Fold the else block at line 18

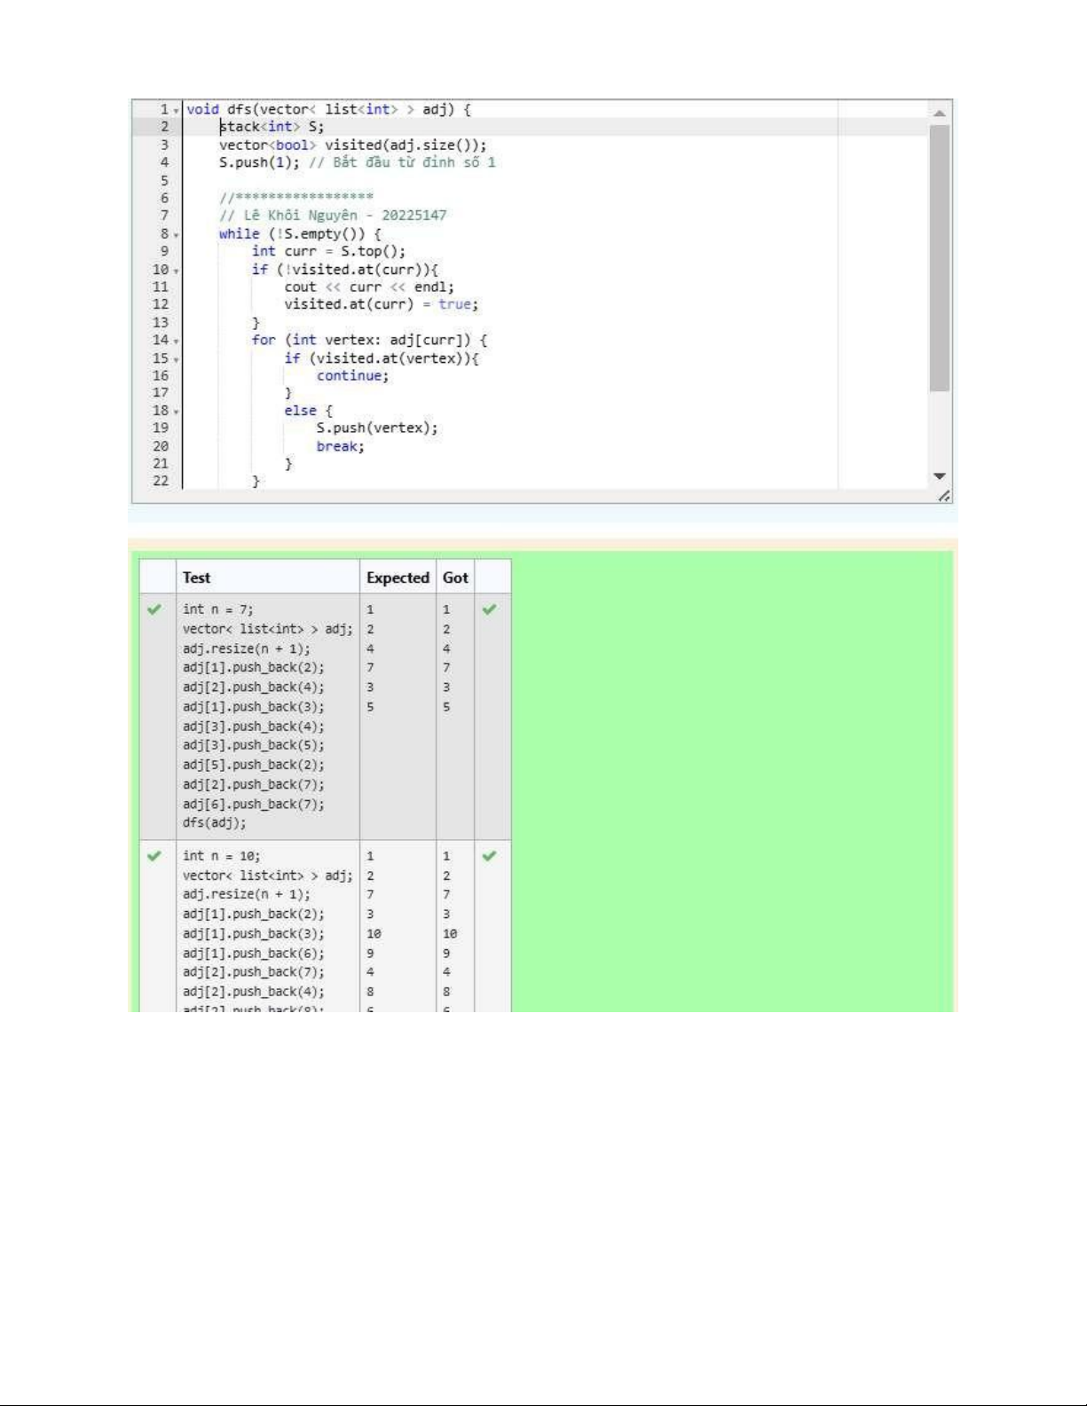coord(177,412)
